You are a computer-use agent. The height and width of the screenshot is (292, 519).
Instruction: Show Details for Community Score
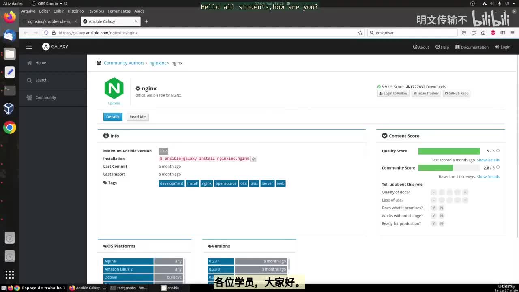tap(488, 177)
